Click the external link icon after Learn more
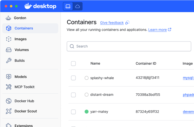 [170, 30]
